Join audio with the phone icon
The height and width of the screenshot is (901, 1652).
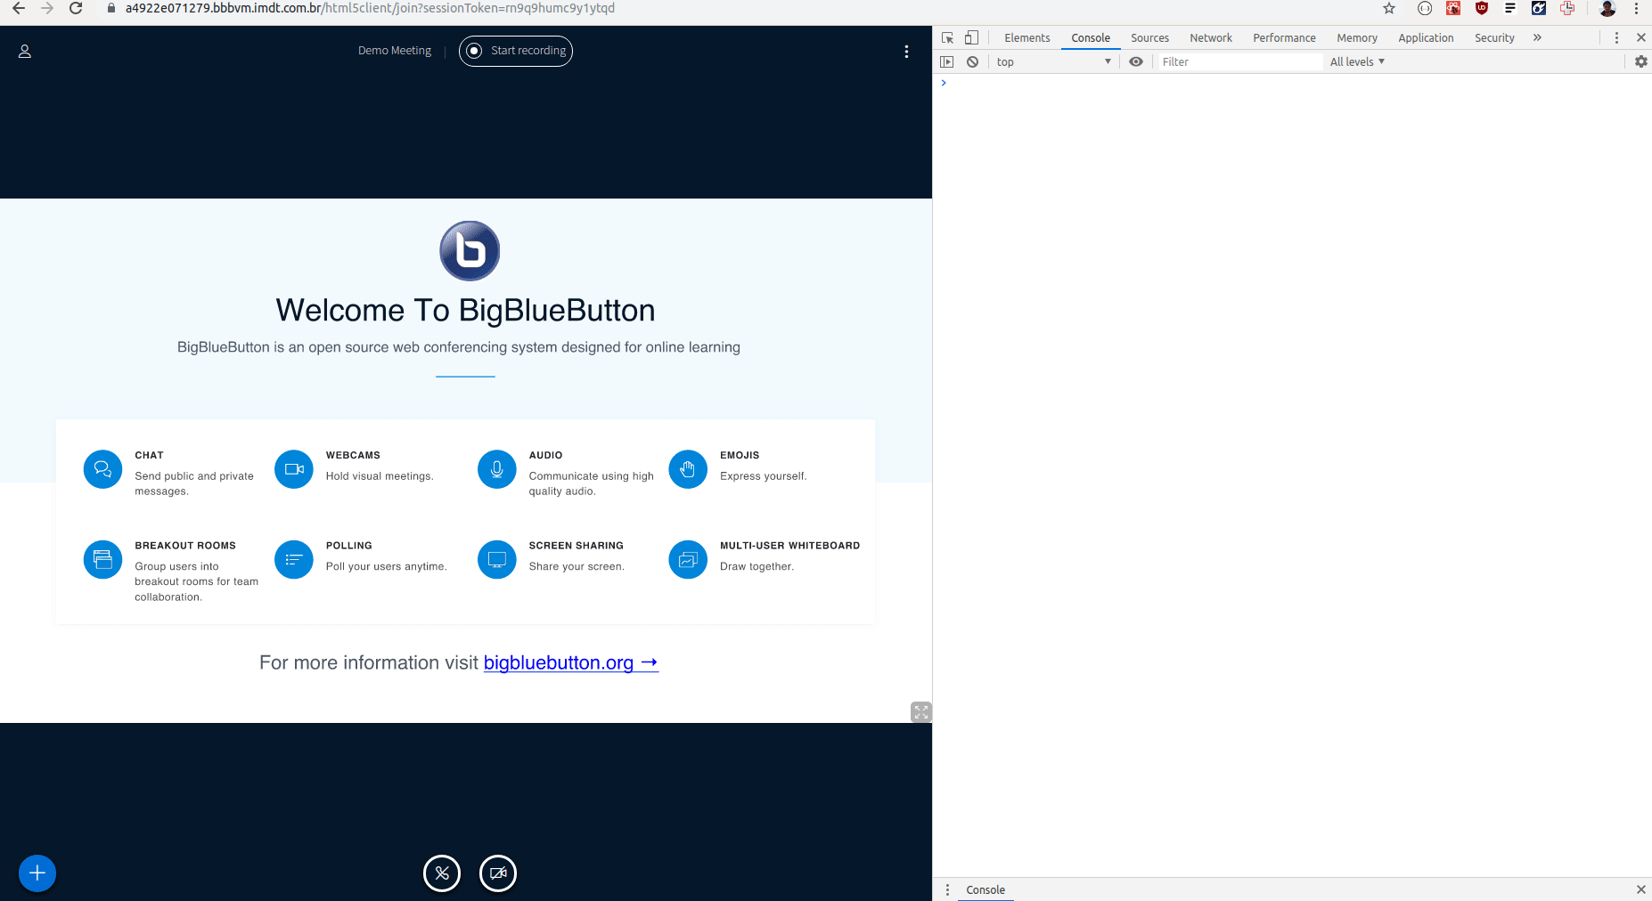click(x=442, y=873)
